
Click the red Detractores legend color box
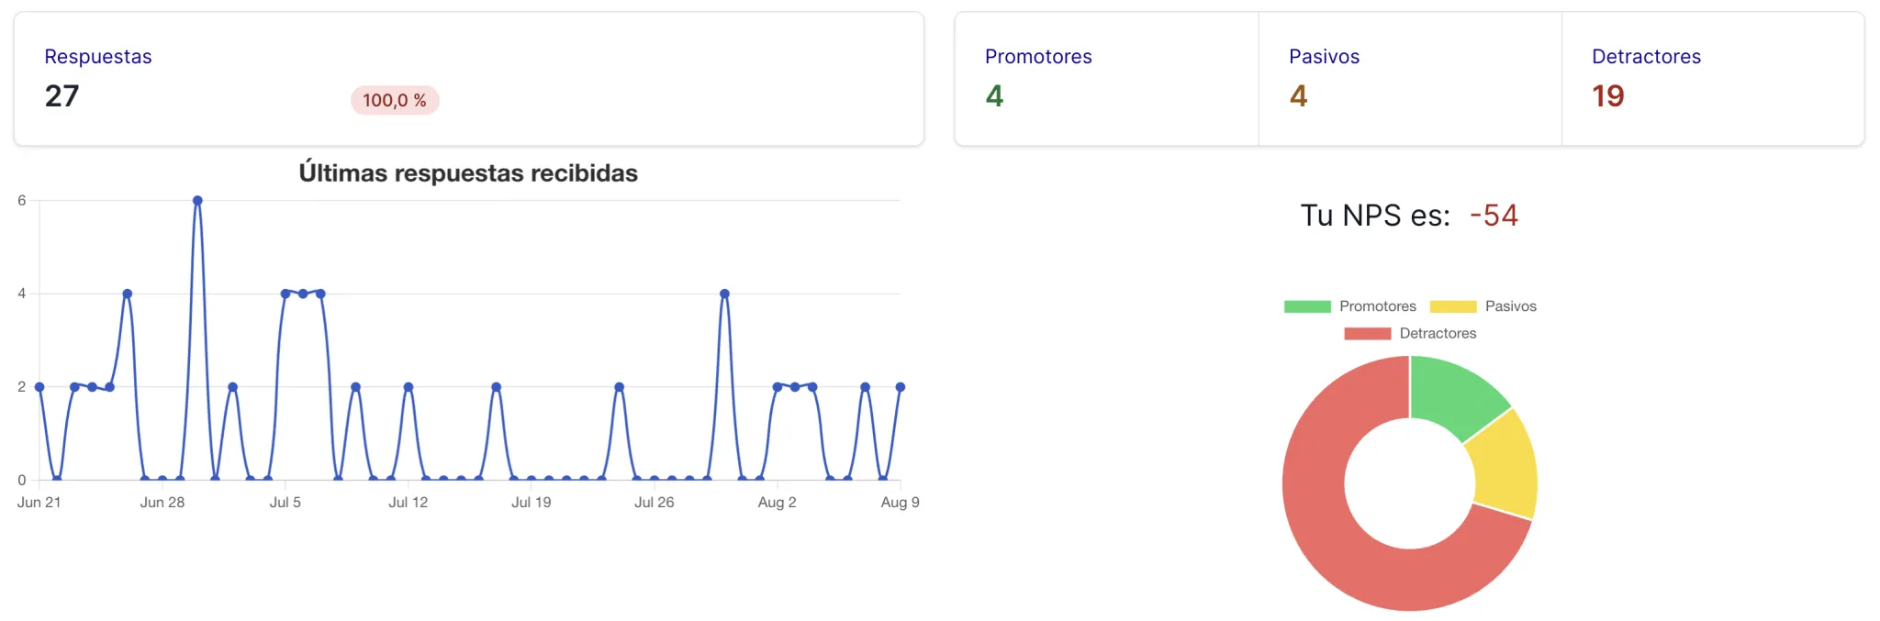click(1367, 334)
